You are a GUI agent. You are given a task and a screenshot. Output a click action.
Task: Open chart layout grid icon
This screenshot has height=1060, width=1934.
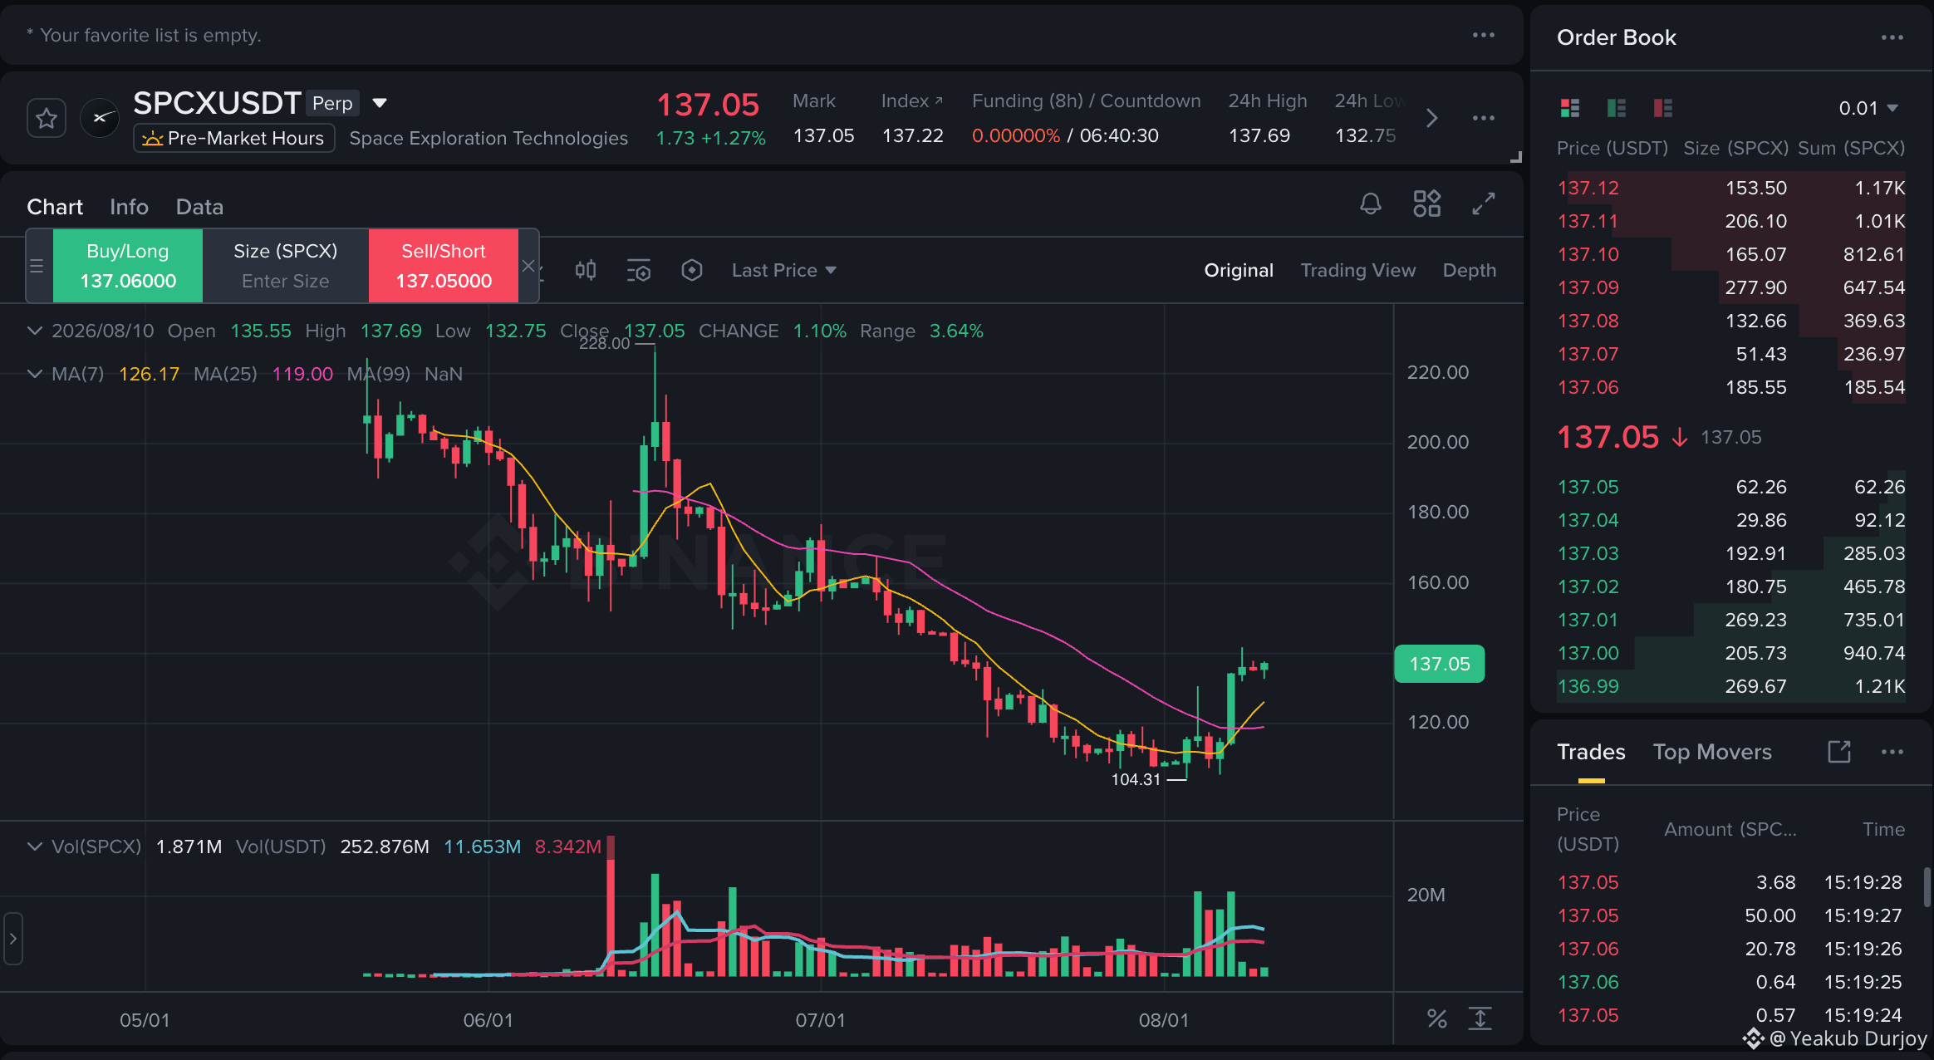coord(1427,204)
